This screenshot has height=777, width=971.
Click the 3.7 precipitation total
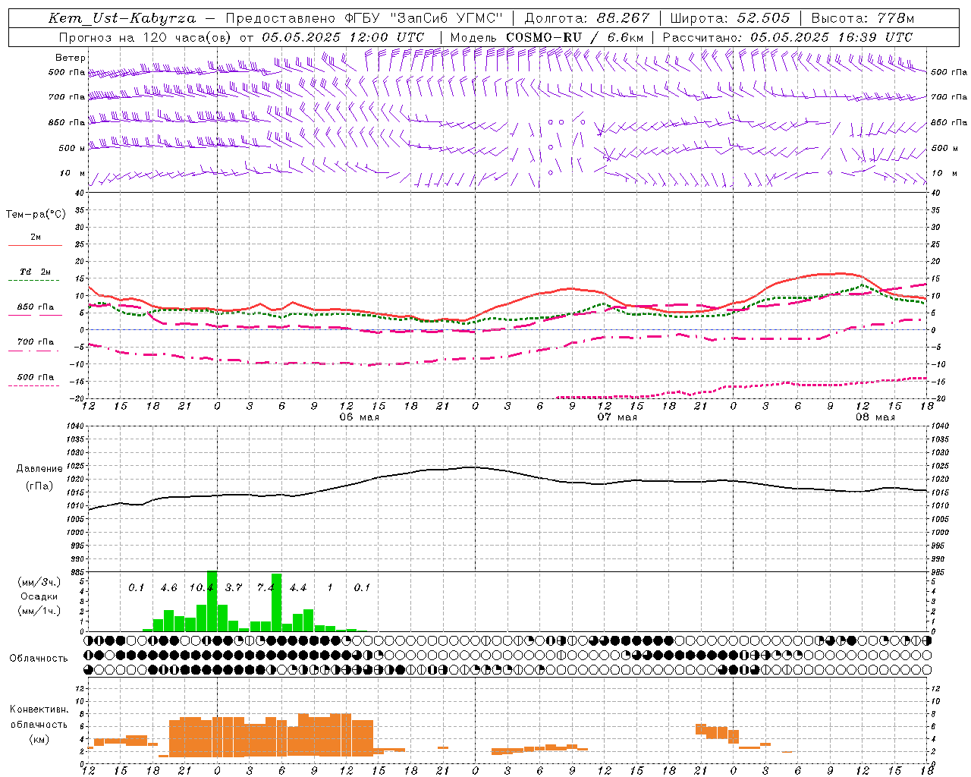[x=234, y=588]
